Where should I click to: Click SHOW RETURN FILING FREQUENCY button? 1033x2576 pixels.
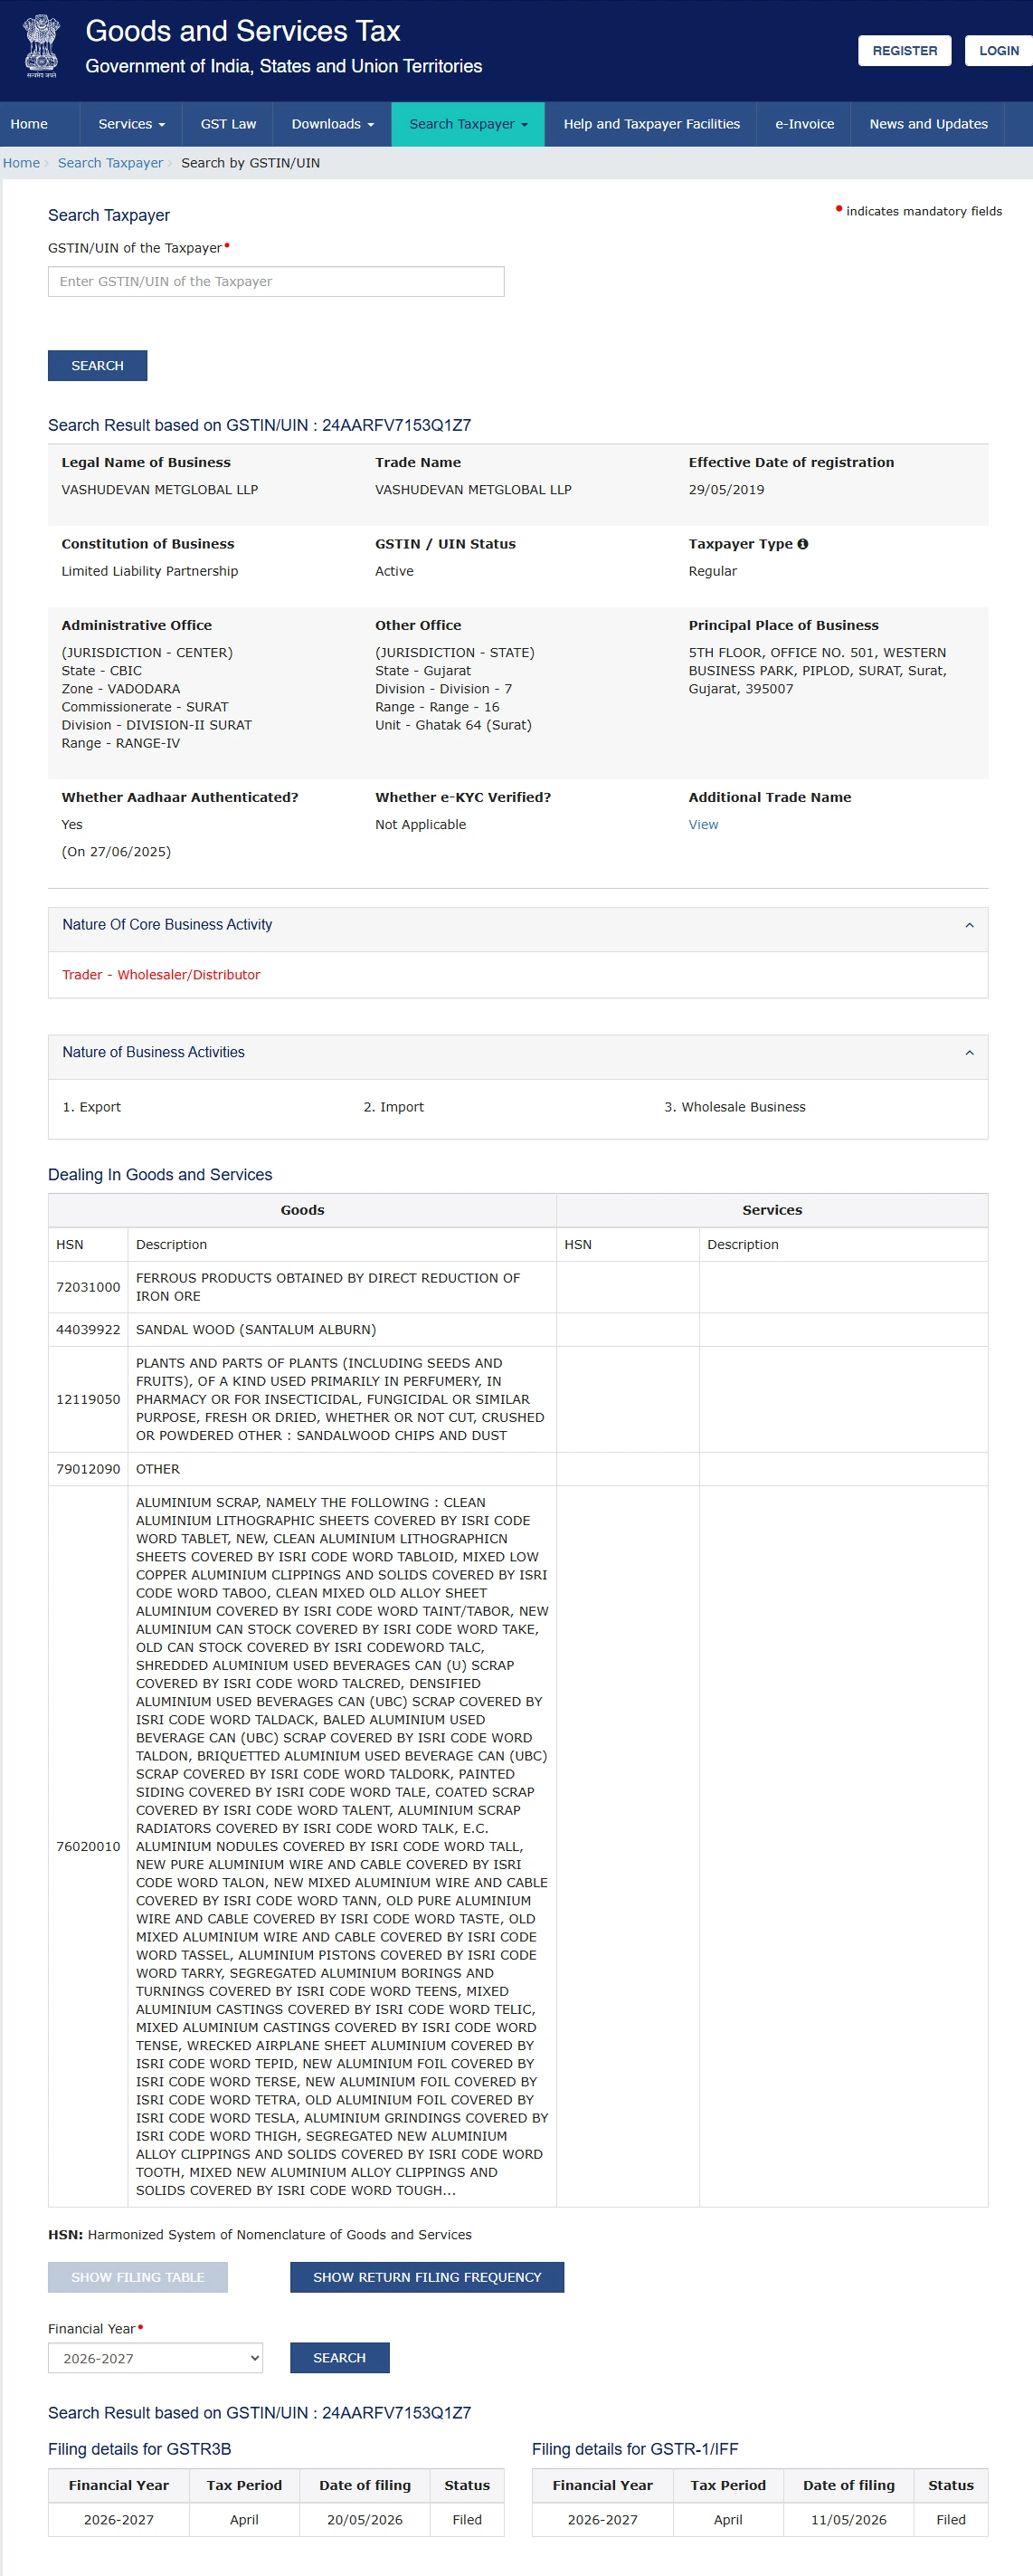coord(427,2277)
